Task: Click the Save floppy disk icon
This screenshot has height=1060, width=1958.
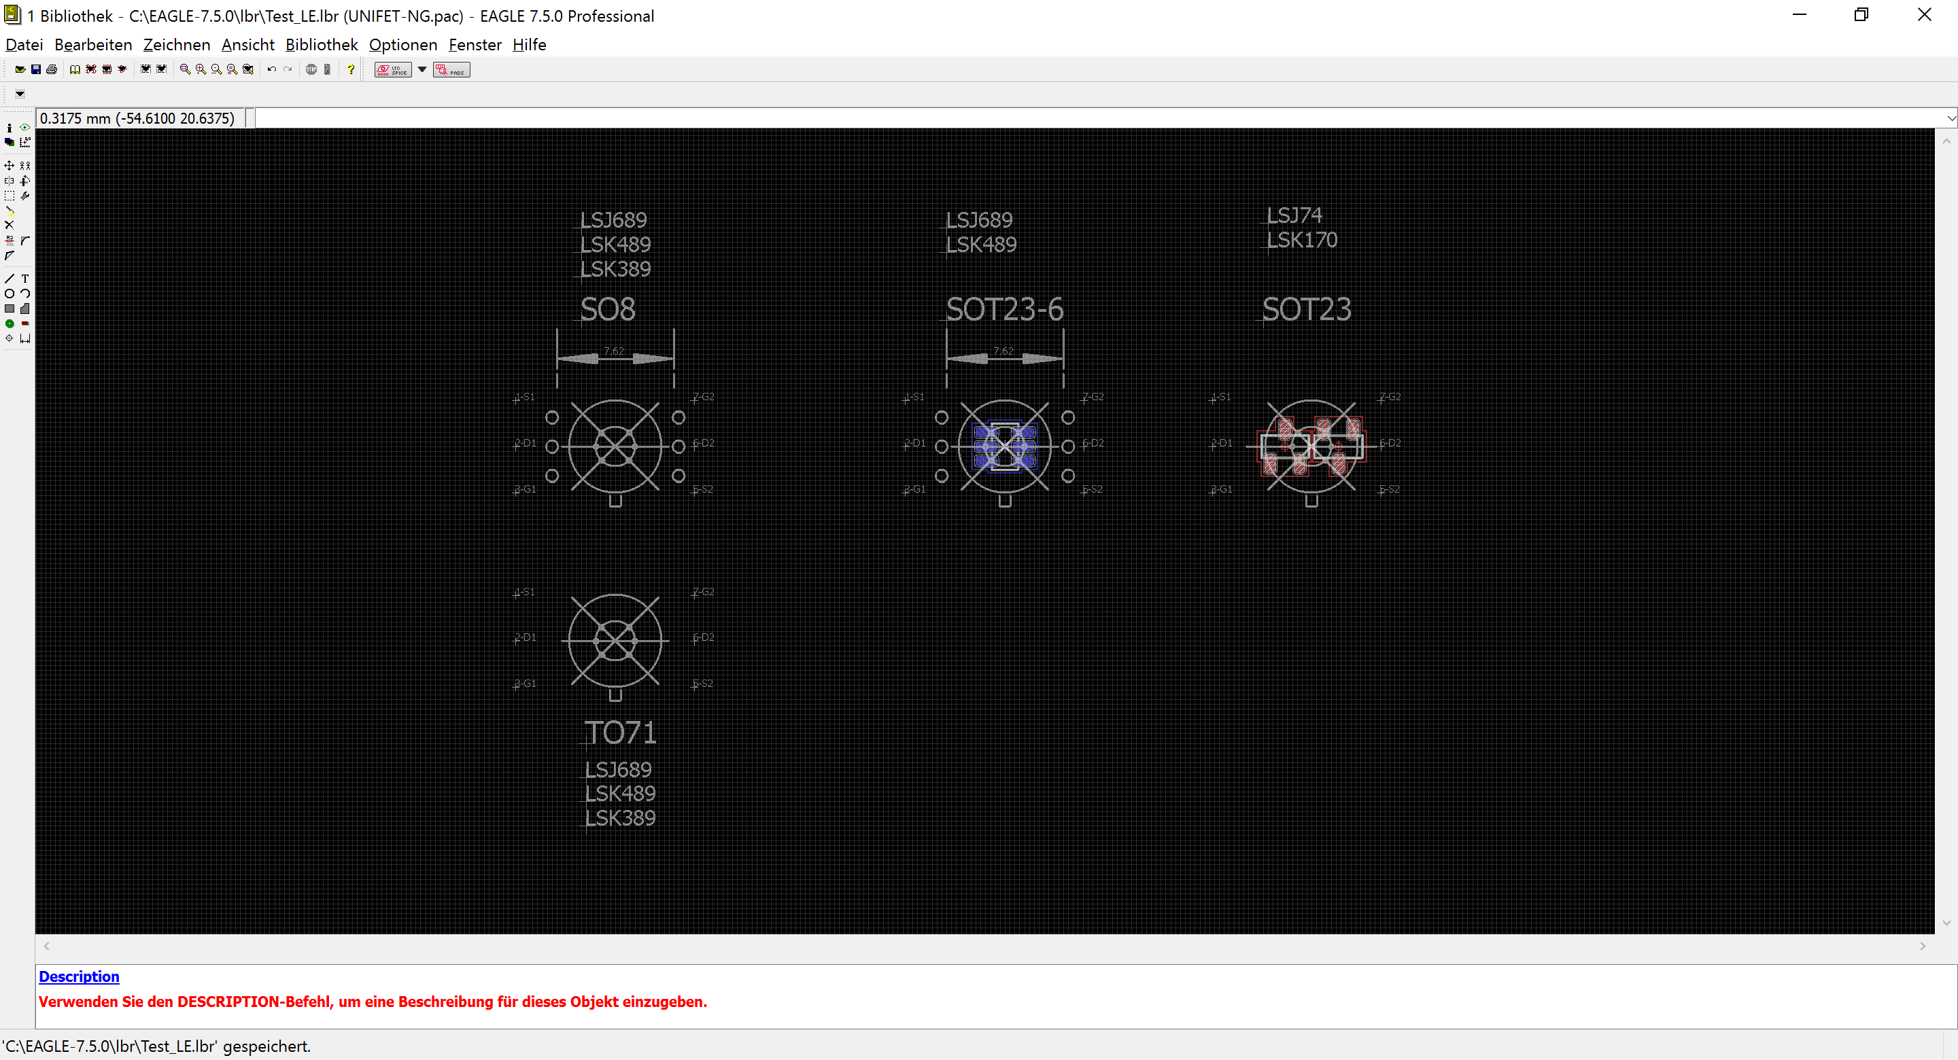Action: coord(36,70)
